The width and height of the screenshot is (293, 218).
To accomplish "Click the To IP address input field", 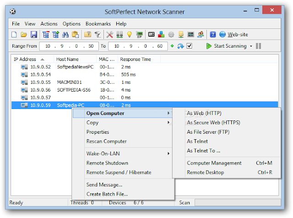I will pyautogui.click(x=138, y=46).
